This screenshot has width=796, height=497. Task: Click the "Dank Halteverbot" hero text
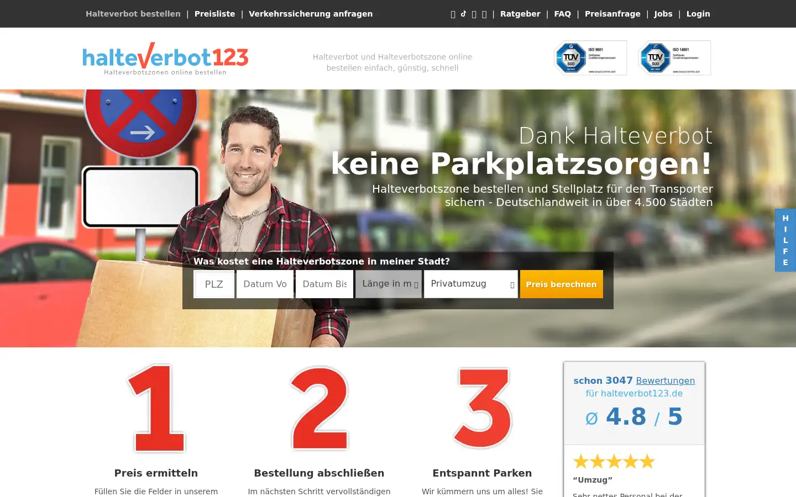[616, 136]
